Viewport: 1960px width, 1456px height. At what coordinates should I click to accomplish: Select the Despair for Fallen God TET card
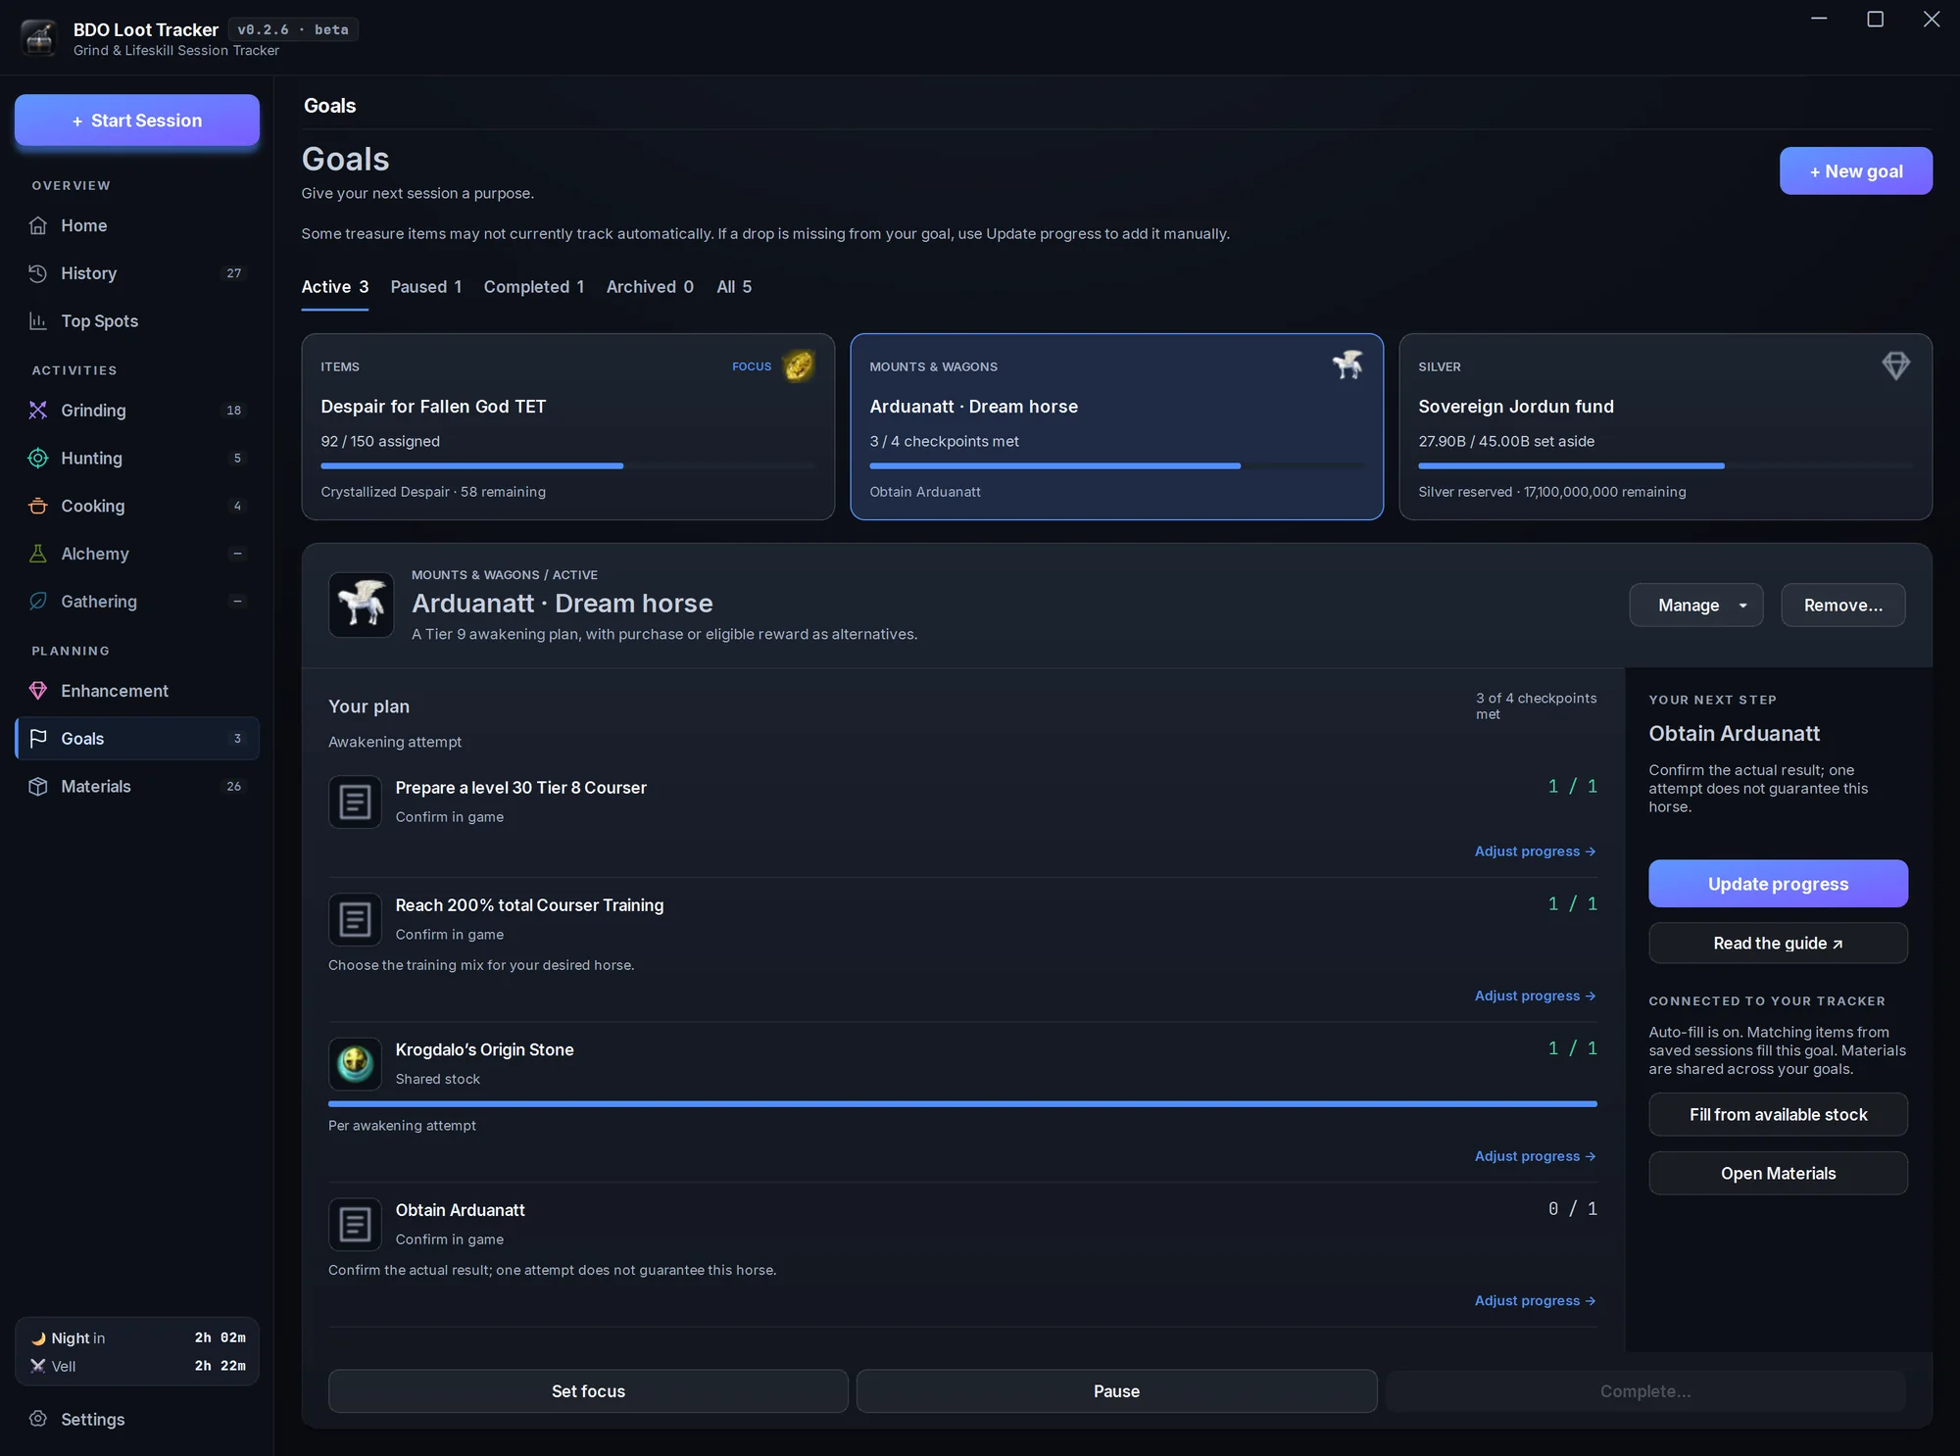click(567, 427)
